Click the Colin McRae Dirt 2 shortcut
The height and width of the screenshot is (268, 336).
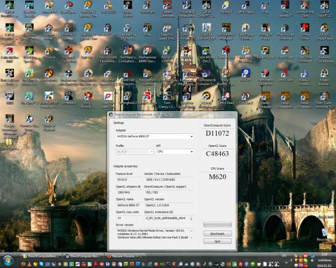(206, 55)
